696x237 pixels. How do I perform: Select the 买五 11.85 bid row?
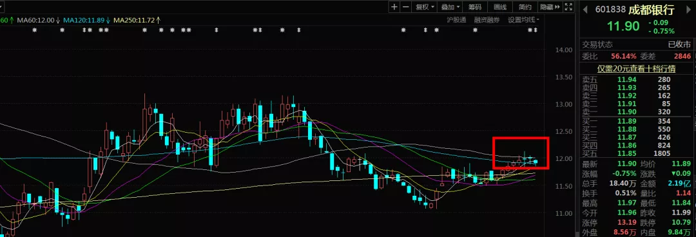(x=636, y=153)
